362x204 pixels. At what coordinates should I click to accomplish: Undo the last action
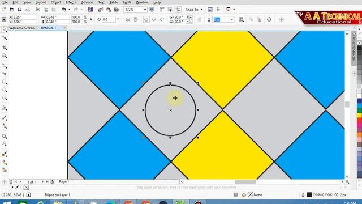64,10
